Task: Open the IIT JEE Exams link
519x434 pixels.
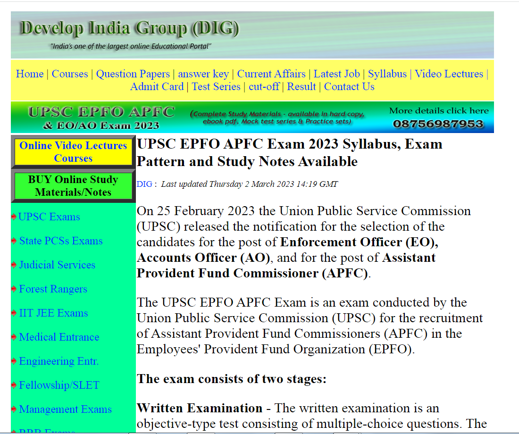Action: coord(54,313)
